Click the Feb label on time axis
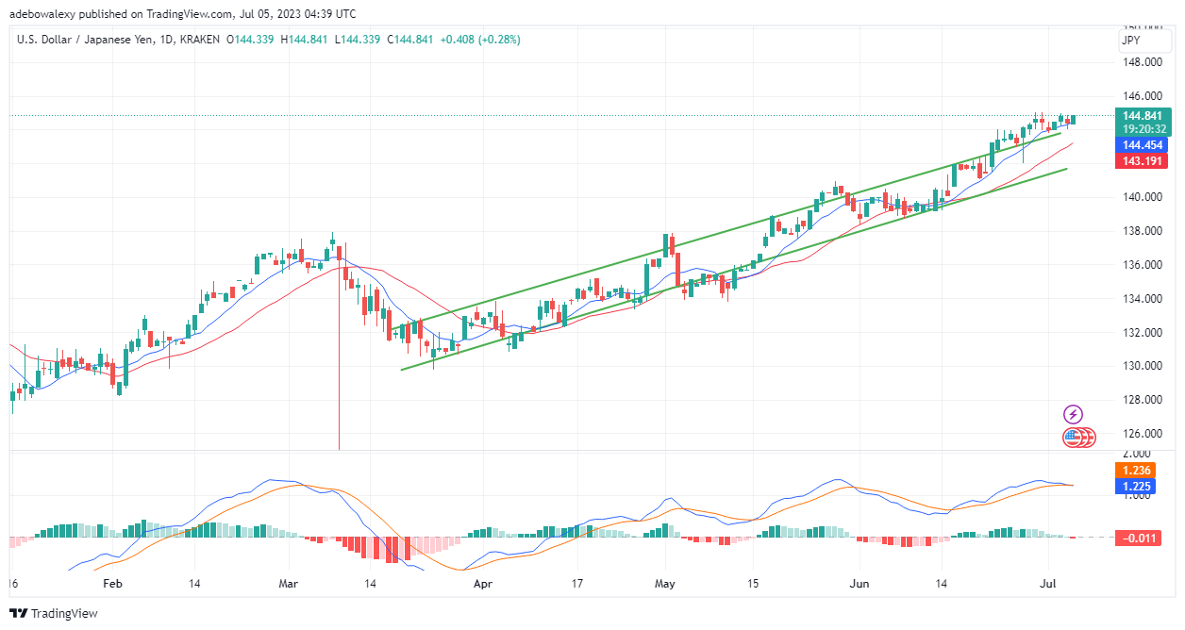The height and width of the screenshot is (630, 1185). [x=112, y=585]
